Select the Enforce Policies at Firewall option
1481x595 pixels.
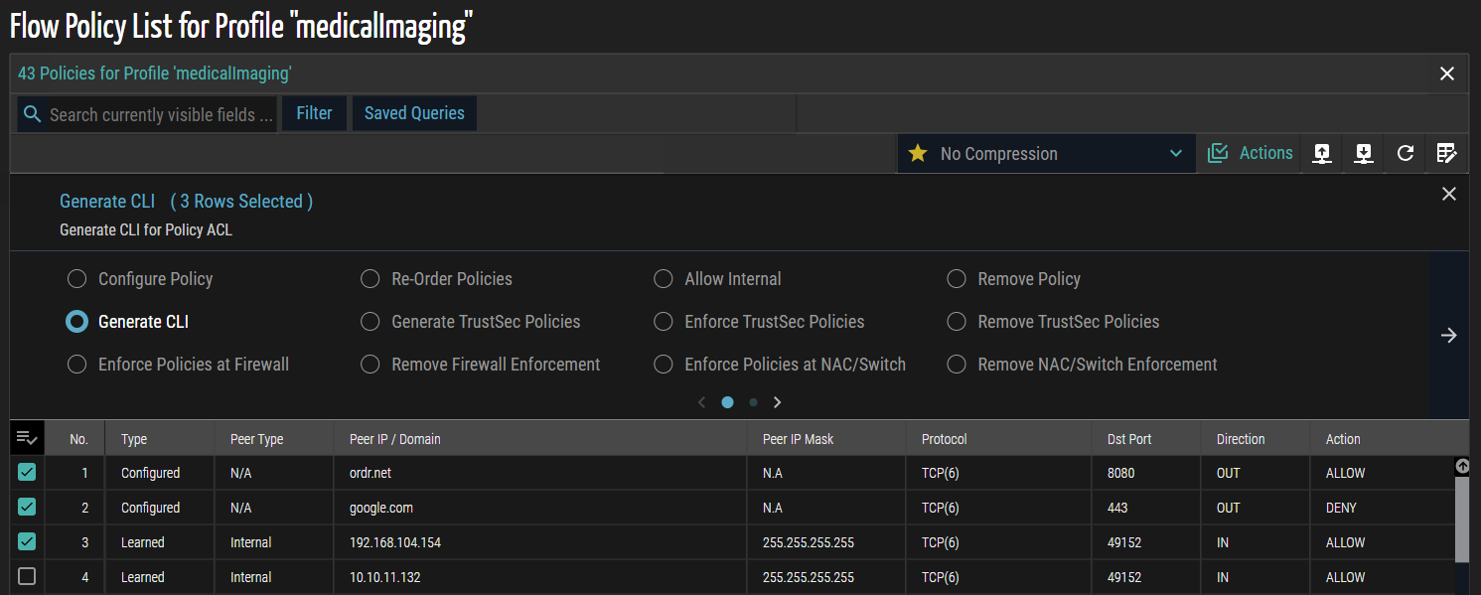(77, 365)
